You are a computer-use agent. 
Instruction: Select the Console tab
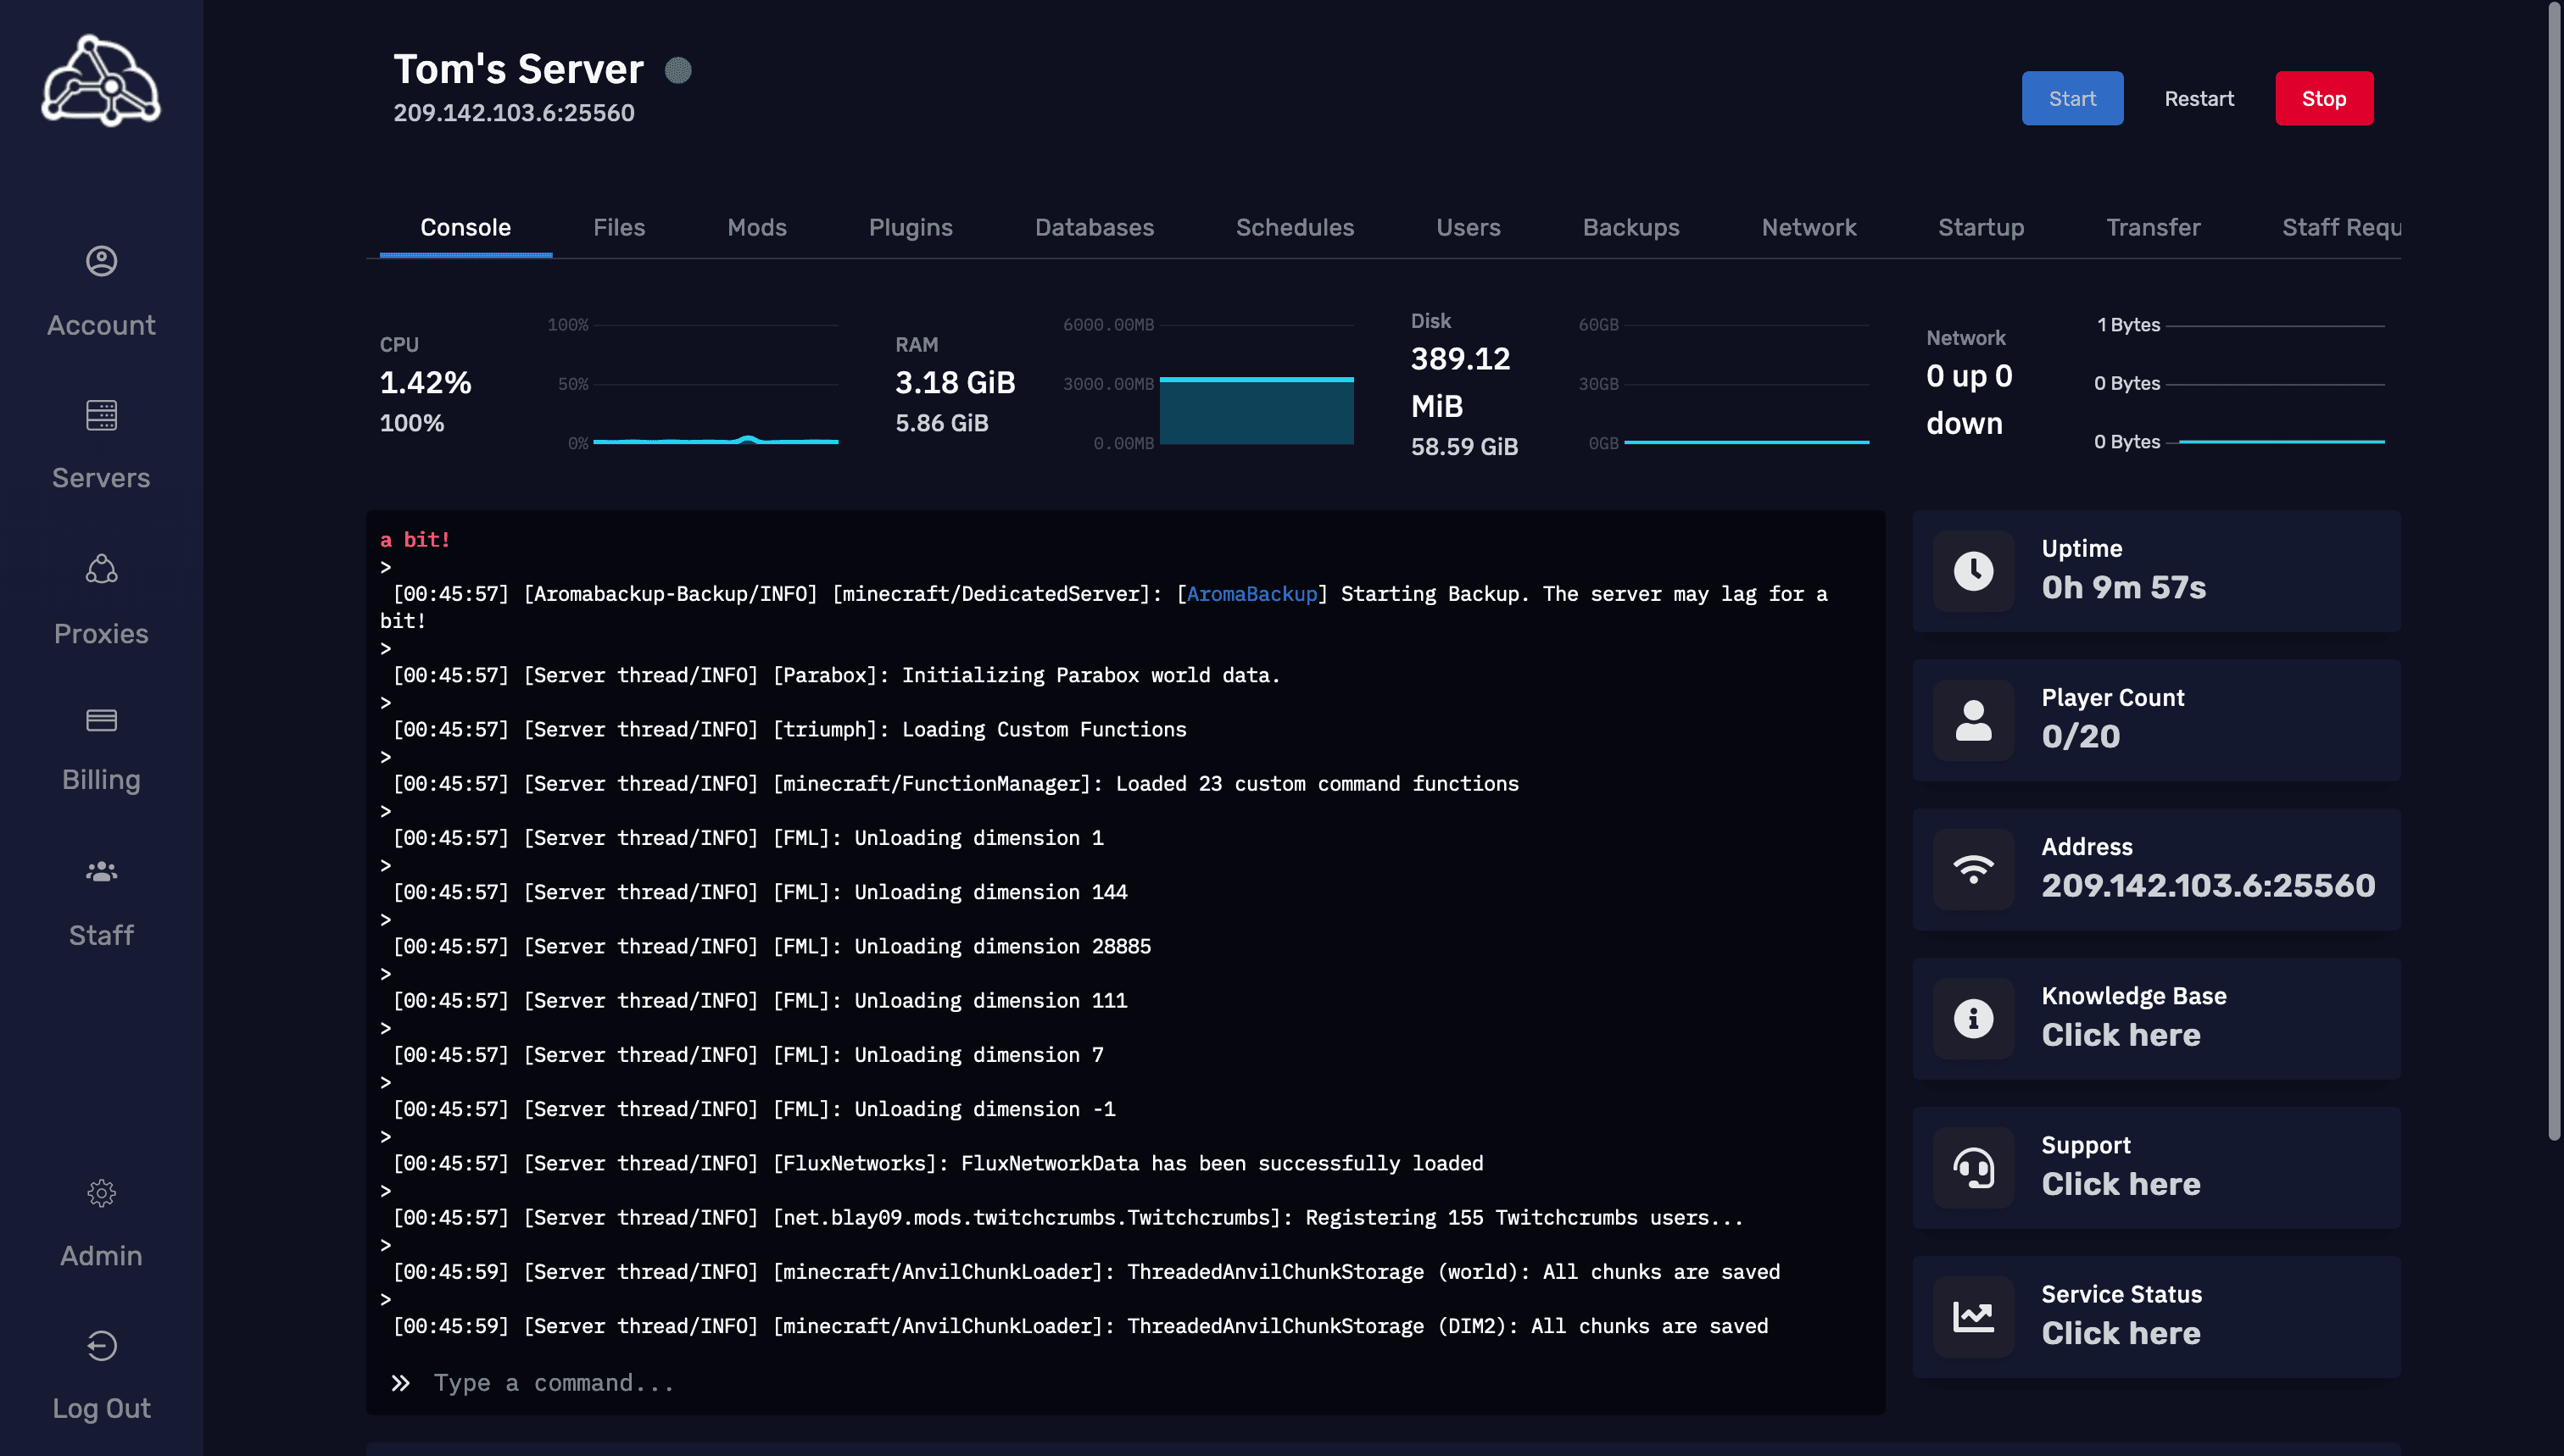coord(465,227)
